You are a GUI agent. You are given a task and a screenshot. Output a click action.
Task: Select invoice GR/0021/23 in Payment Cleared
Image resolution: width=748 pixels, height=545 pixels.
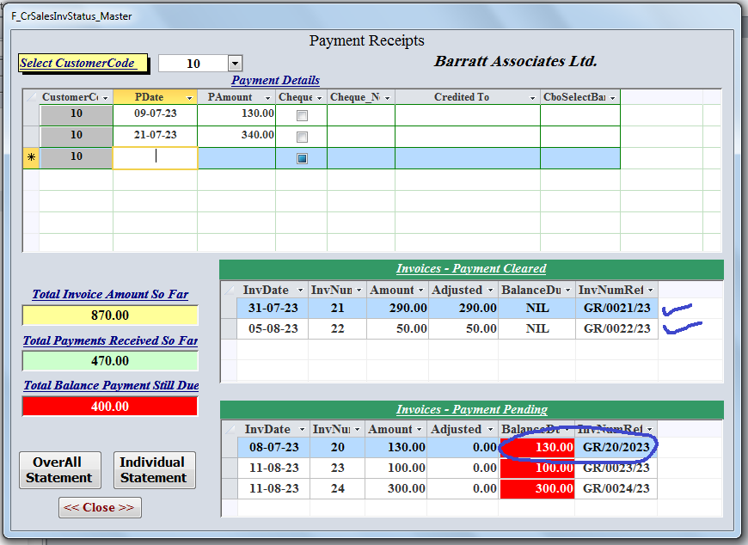point(616,308)
